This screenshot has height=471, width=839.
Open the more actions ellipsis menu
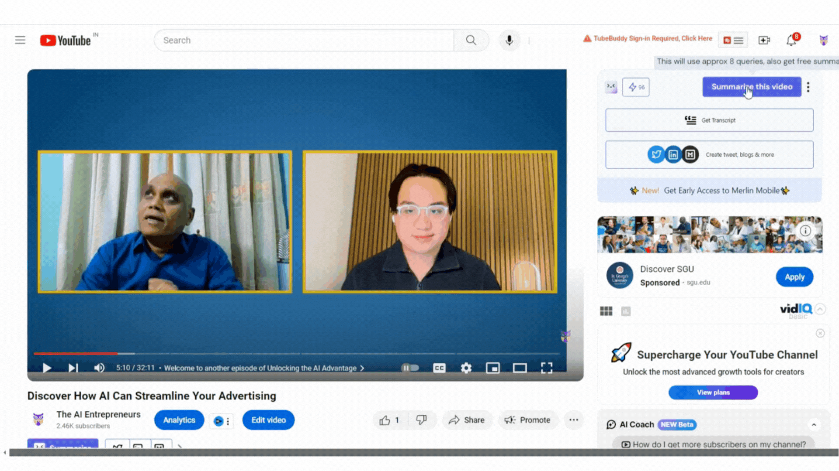coord(573,420)
